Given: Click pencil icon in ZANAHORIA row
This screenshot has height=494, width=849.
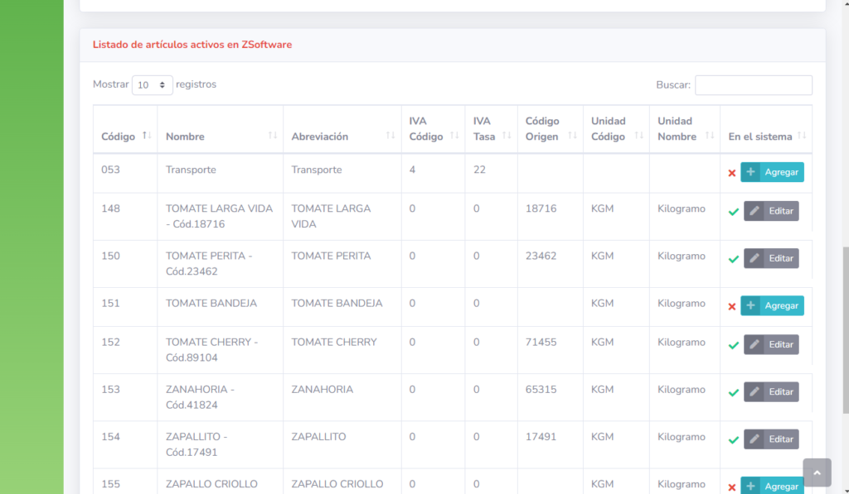Looking at the screenshot, I should 754,391.
